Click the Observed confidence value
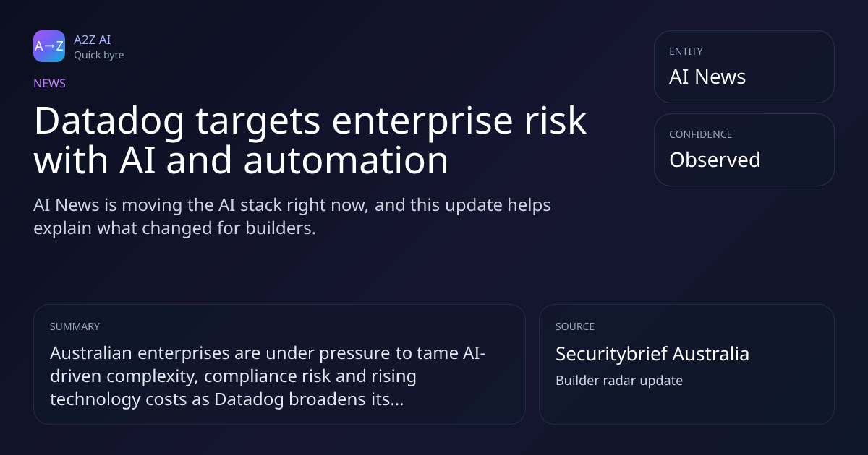The image size is (868, 455). [715, 160]
